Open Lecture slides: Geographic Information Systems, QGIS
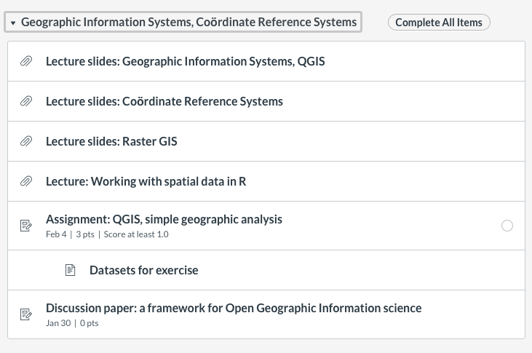532x353 pixels. click(x=185, y=62)
